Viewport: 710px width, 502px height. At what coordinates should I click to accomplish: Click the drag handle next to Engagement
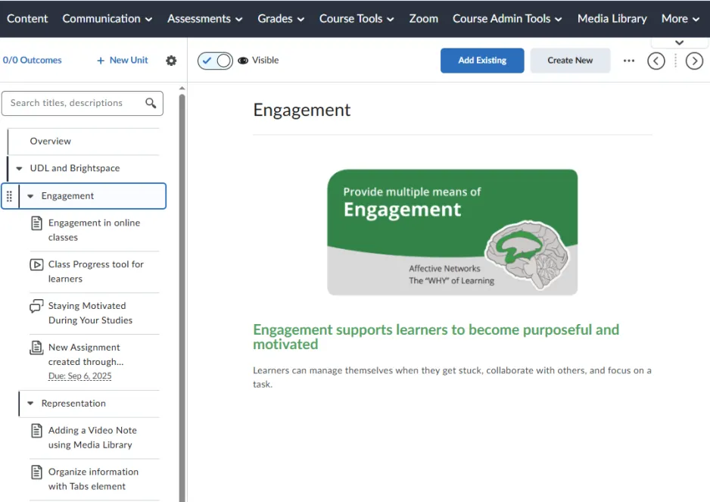coord(9,195)
